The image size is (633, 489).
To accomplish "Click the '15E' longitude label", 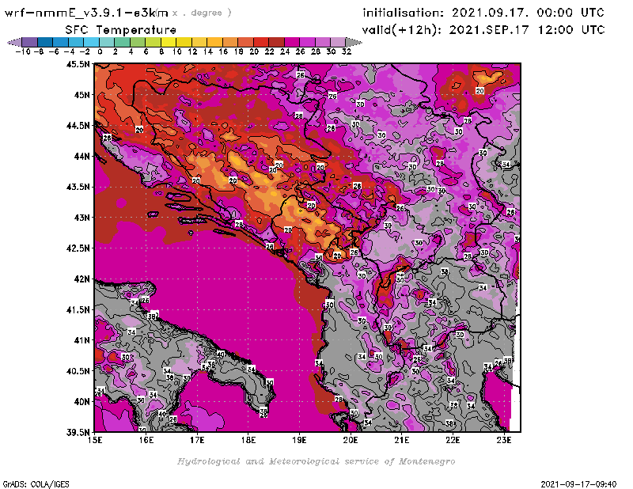I will (95, 440).
